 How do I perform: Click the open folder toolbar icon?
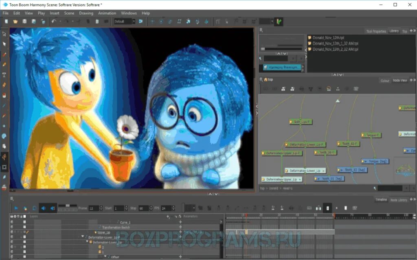15,22
